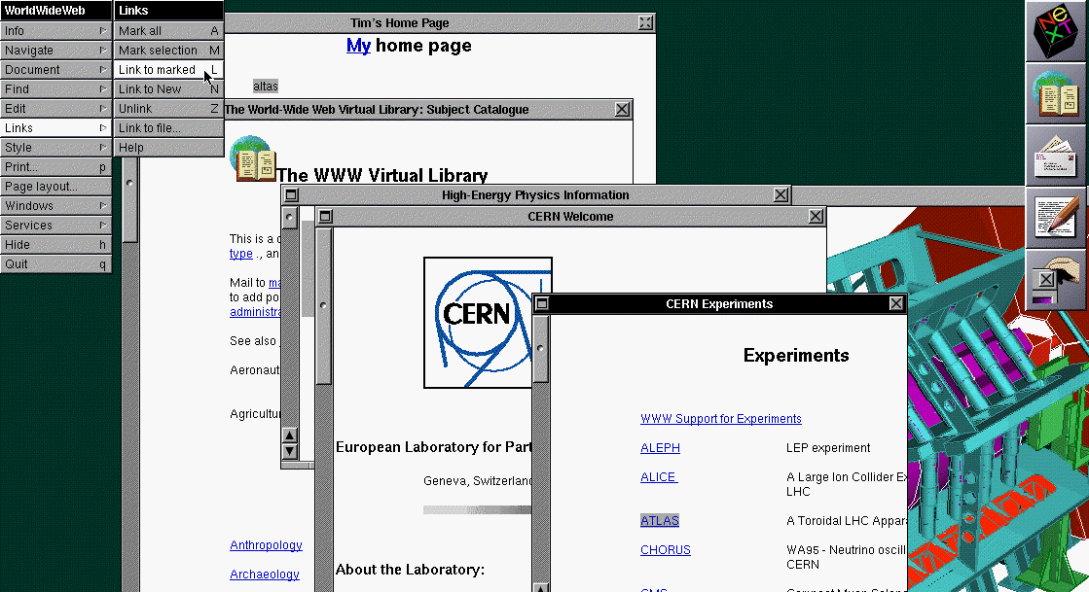Open the Info submenu
Viewport: 1089px width, 592px height.
(x=55, y=30)
